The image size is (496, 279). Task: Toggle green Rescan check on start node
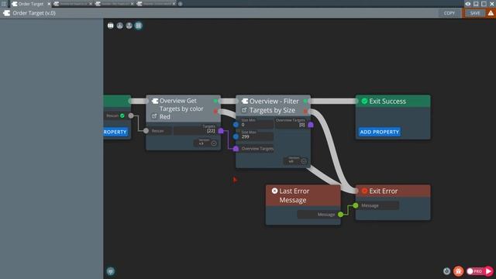122,115
